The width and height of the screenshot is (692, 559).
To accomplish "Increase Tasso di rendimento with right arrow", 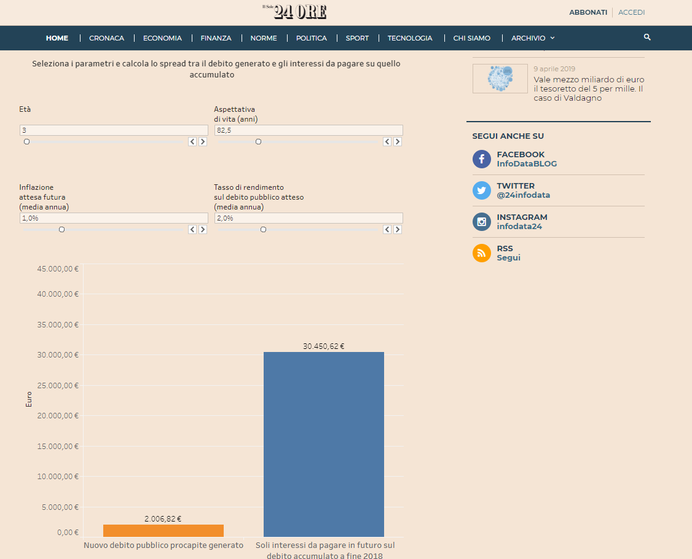I will click(x=398, y=229).
